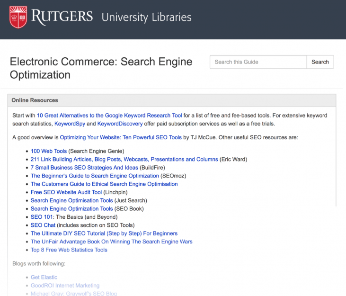The height and width of the screenshot is (296, 346).
Task: Open Free SEO Website Audit Tool link
Action: pos(66,192)
